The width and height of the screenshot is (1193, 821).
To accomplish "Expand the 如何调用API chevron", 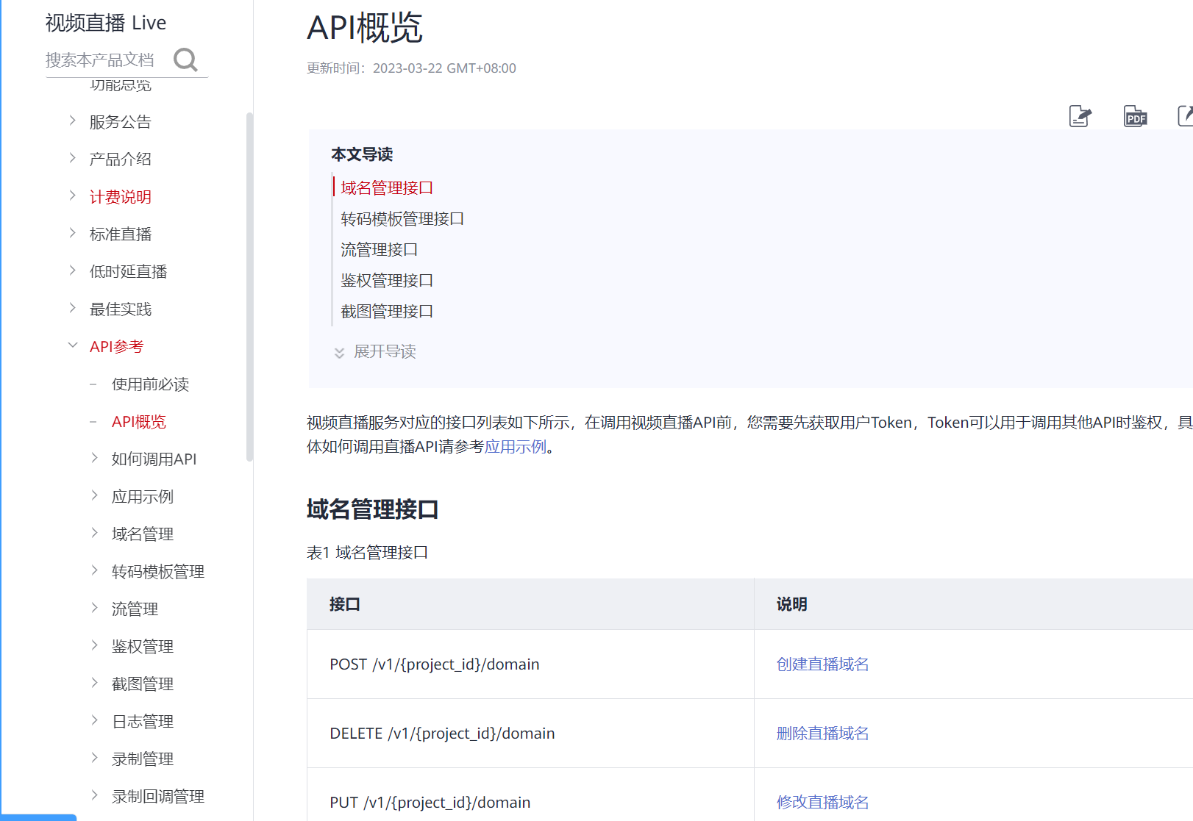I will [94, 458].
